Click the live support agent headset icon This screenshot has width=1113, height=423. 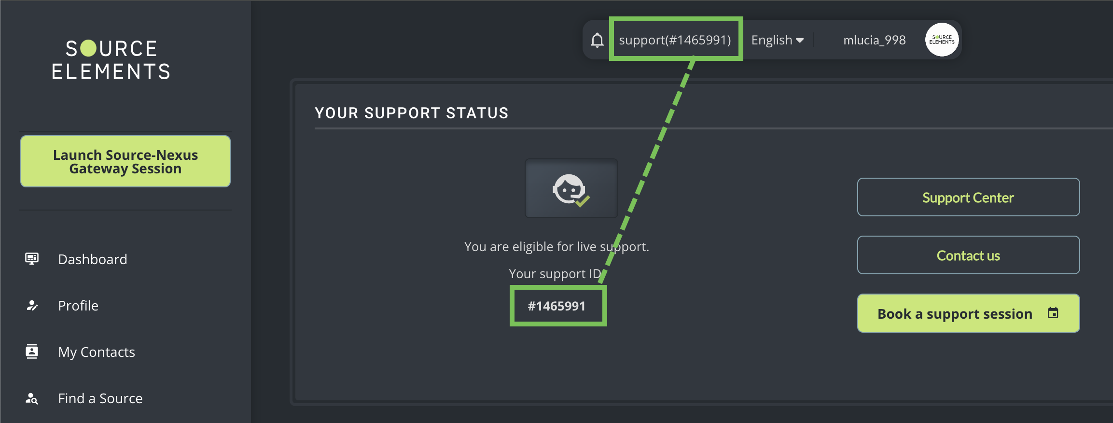click(x=571, y=189)
